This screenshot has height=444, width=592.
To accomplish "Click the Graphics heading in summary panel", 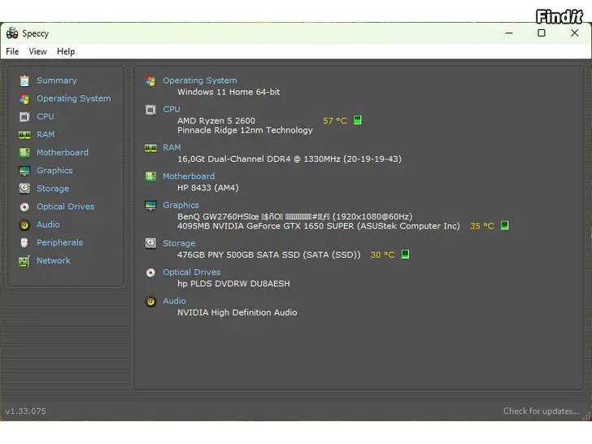I will (x=181, y=205).
